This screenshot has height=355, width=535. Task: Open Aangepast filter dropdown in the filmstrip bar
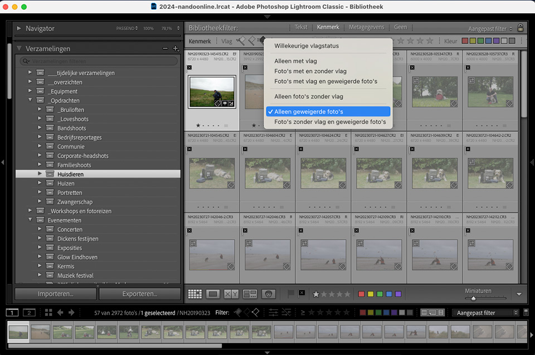pyautogui.click(x=485, y=313)
